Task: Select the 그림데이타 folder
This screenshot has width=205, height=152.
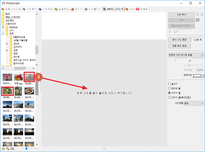Action: pos(11,24)
